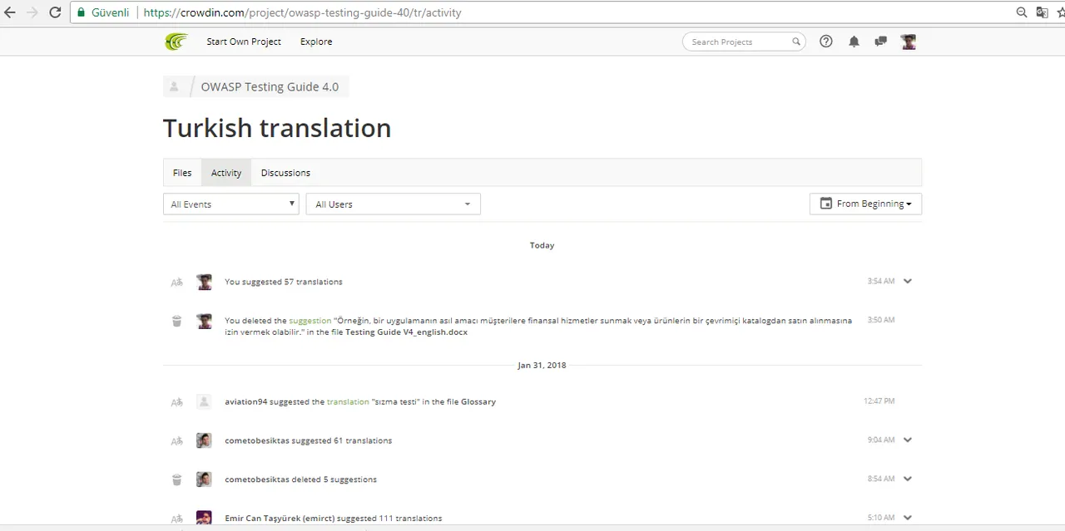The height and width of the screenshot is (531, 1065).
Task: Open the Testing Guide V4_english.docx file link
Action: (x=406, y=332)
